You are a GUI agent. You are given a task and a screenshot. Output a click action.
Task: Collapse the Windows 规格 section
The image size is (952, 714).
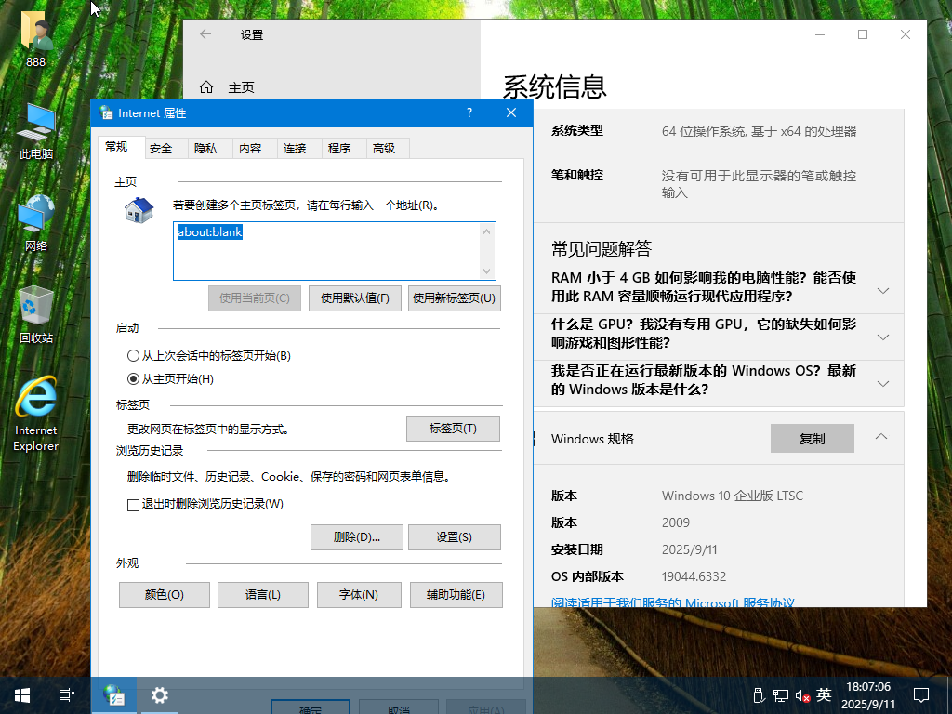(881, 438)
